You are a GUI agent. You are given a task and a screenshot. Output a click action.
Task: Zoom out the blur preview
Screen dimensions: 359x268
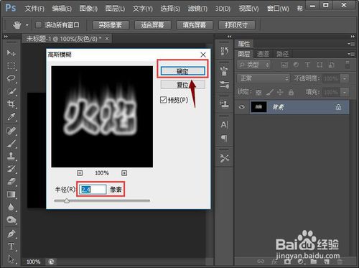[x=80, y=173]
